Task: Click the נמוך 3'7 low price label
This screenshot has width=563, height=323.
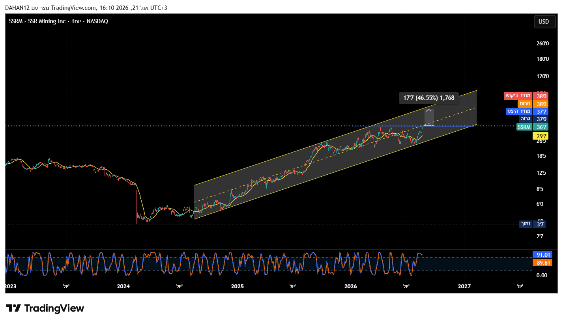Action: coord(533,224)
